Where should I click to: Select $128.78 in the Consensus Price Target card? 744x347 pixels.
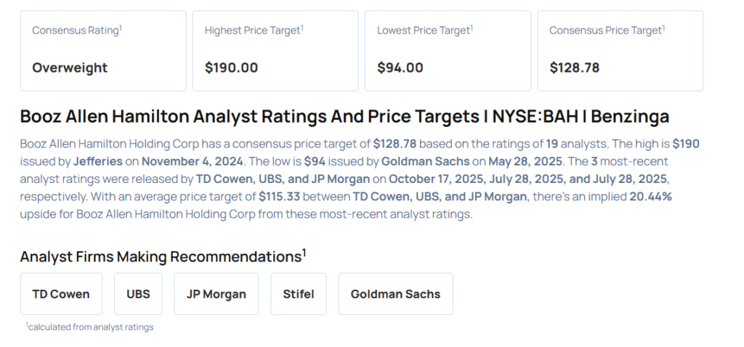(574, 68)
